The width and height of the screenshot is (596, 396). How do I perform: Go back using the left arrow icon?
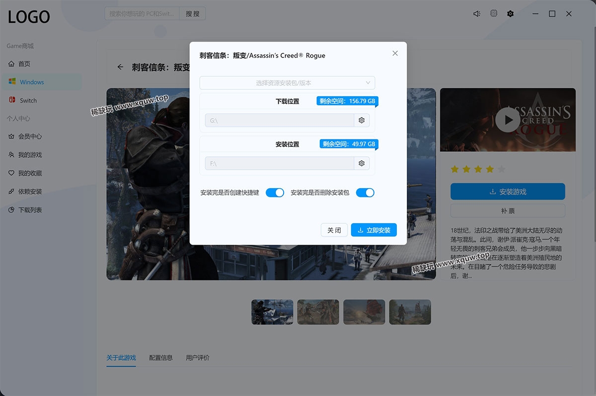point(120,67)
